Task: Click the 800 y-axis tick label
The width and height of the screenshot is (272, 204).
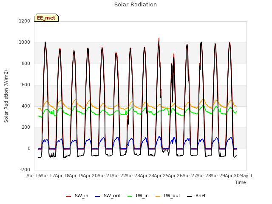Action: [26, 63]
